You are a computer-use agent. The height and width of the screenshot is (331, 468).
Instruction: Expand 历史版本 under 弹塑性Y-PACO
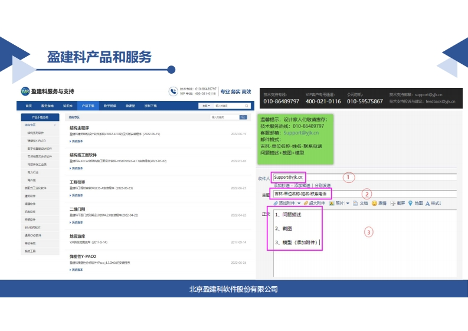[x=76, y=270]
